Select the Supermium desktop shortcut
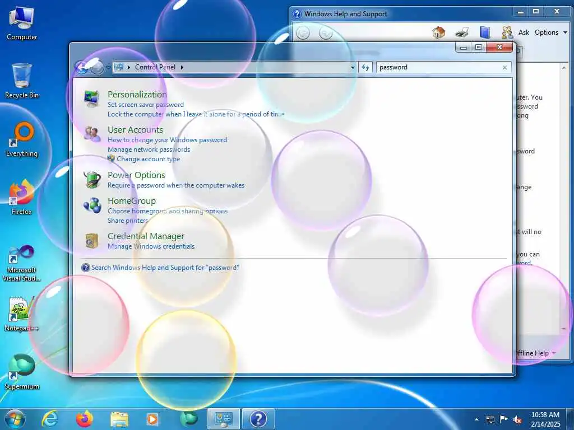The width and height of the screenshot is (574, 430). pos(22,372)
